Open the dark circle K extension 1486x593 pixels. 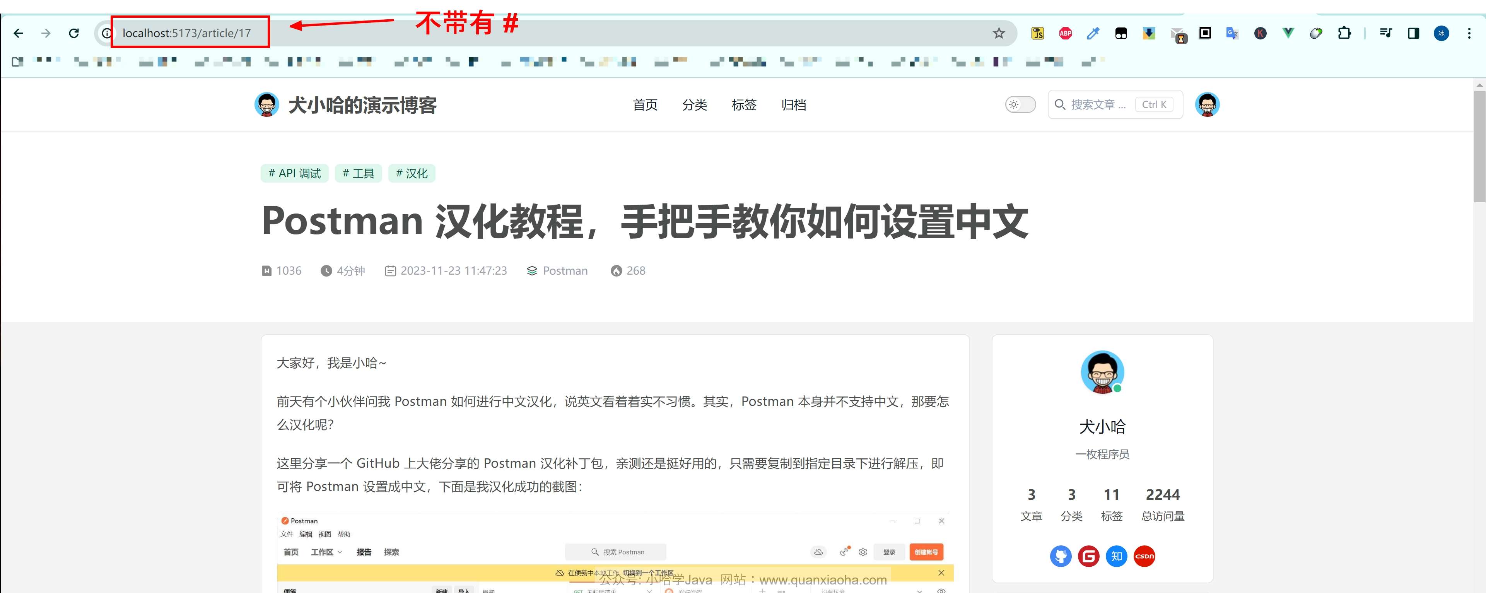tap(1261, 33)
